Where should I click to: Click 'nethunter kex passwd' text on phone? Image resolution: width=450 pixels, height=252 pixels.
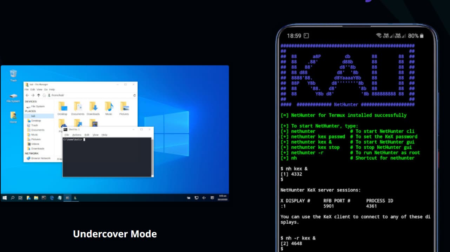pos(318,136)
